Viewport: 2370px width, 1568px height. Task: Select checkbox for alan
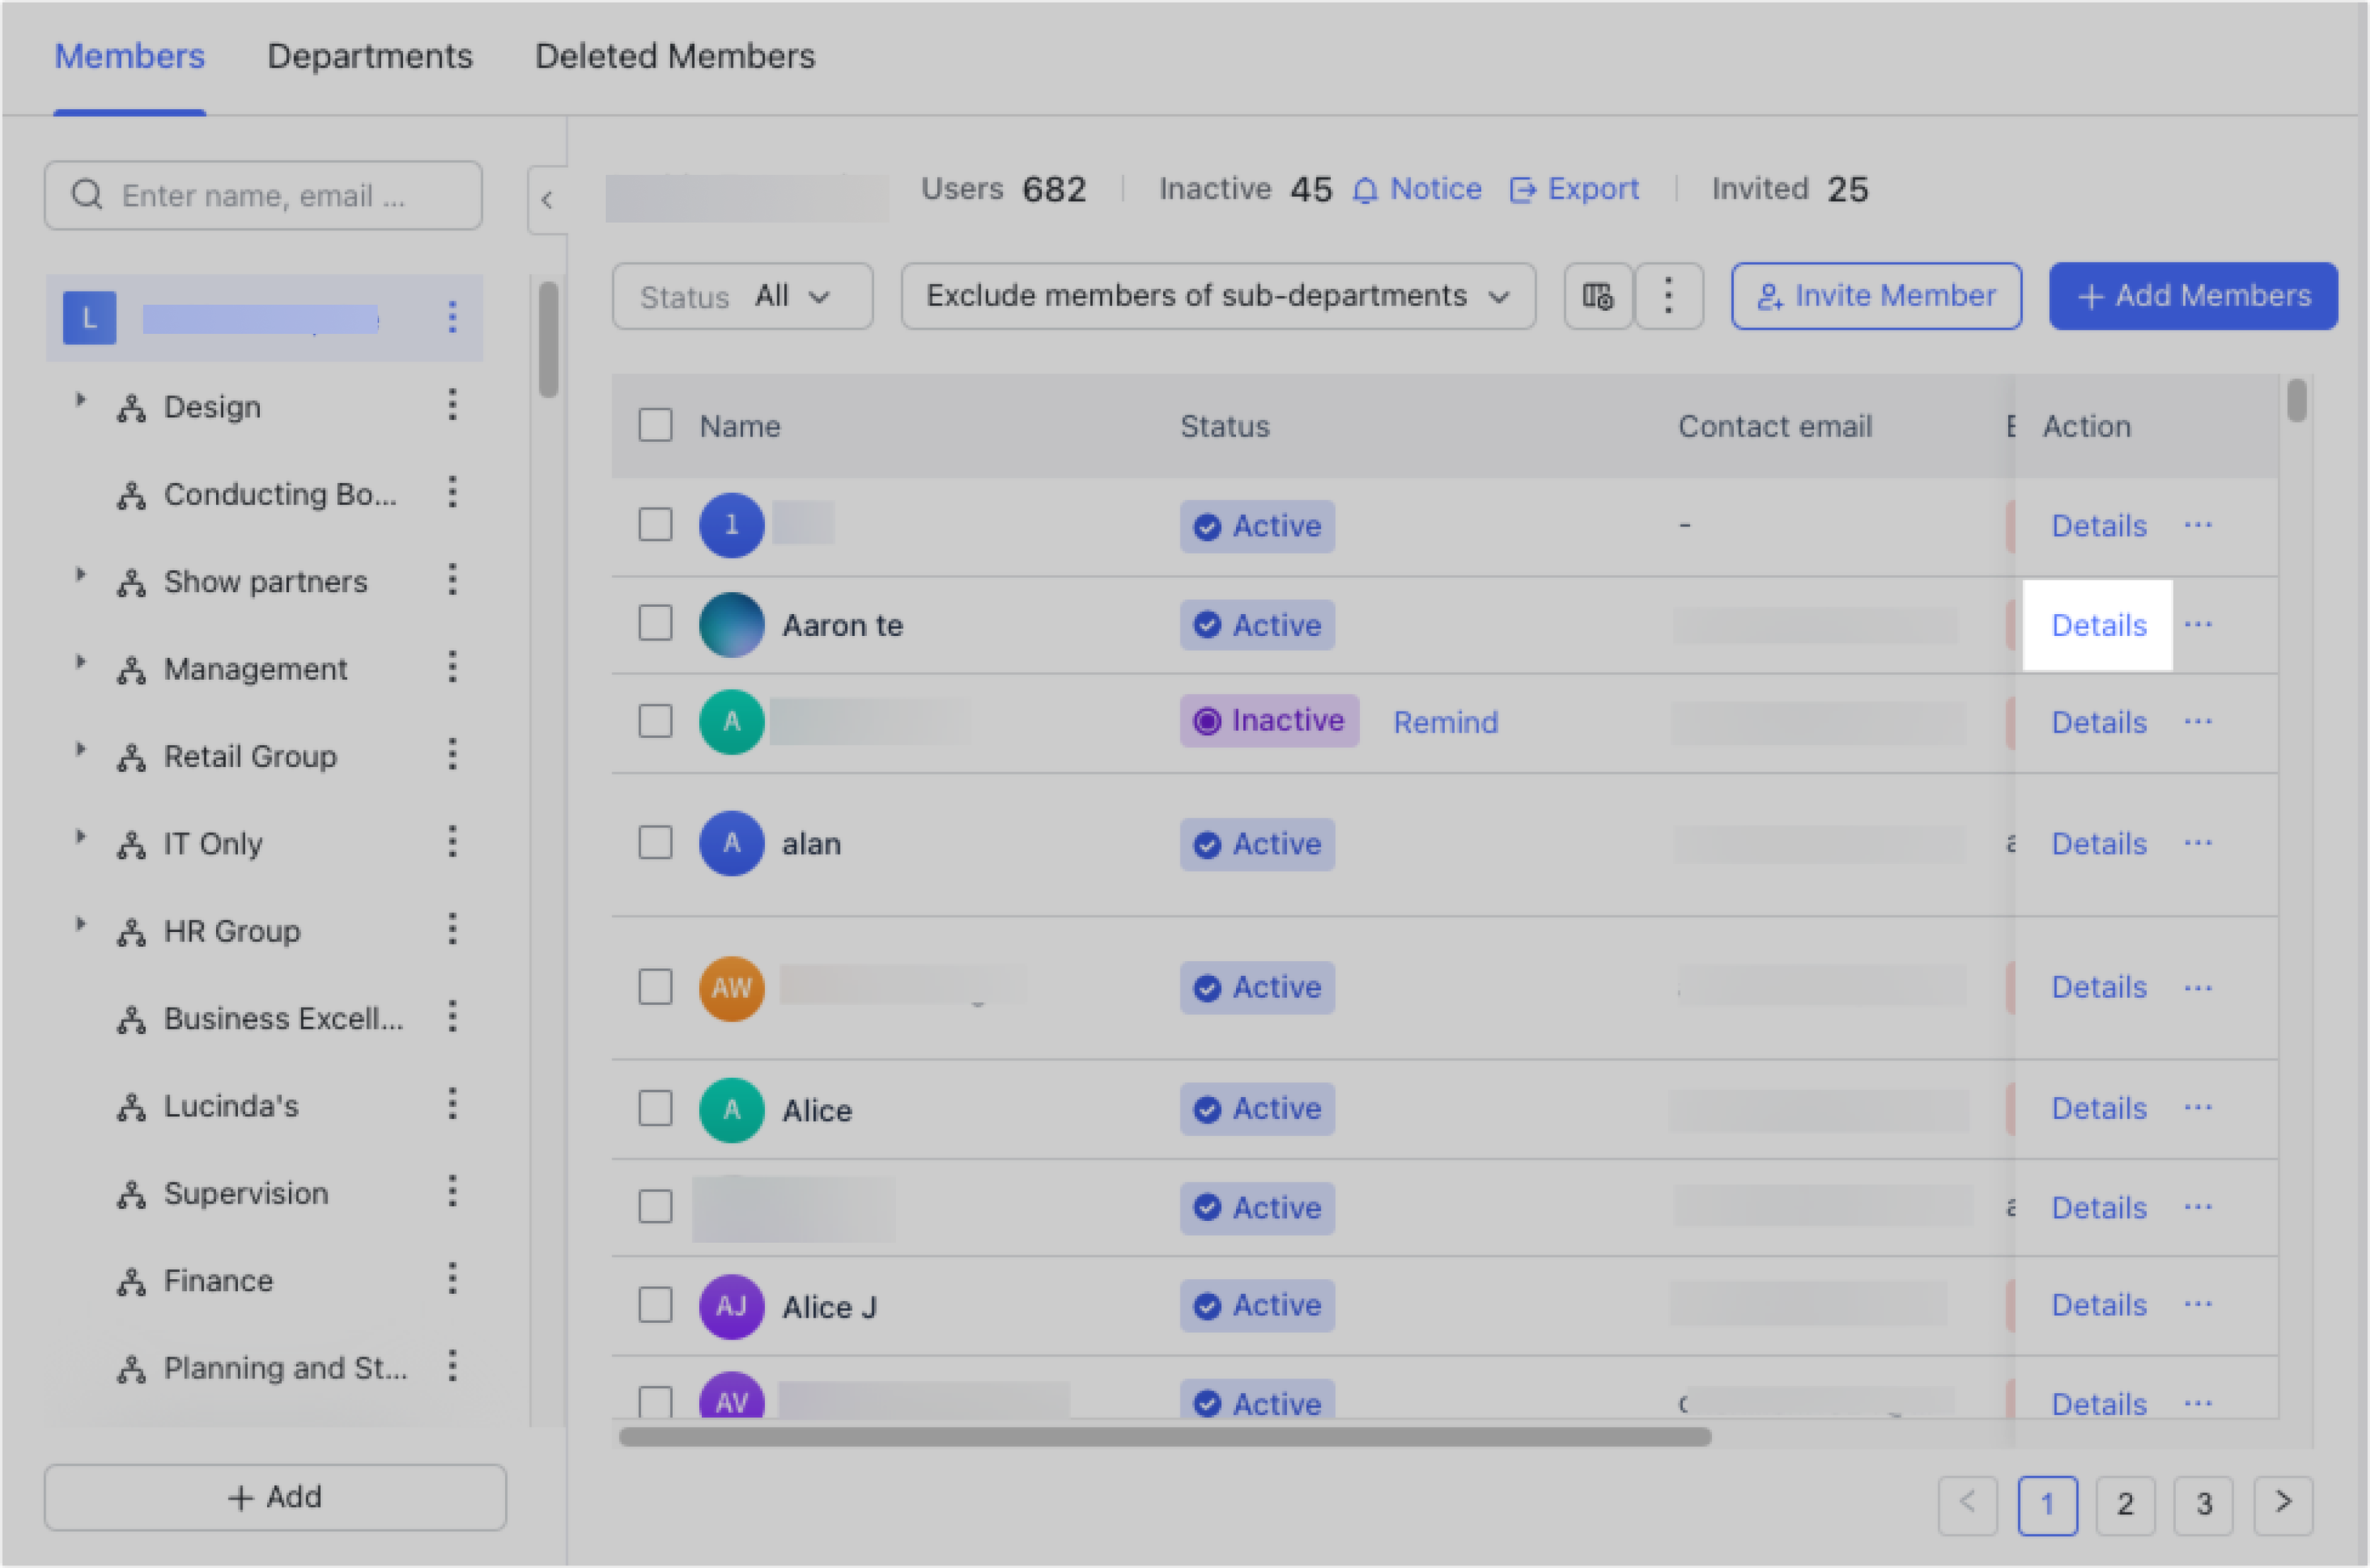[x=655, y=842]
